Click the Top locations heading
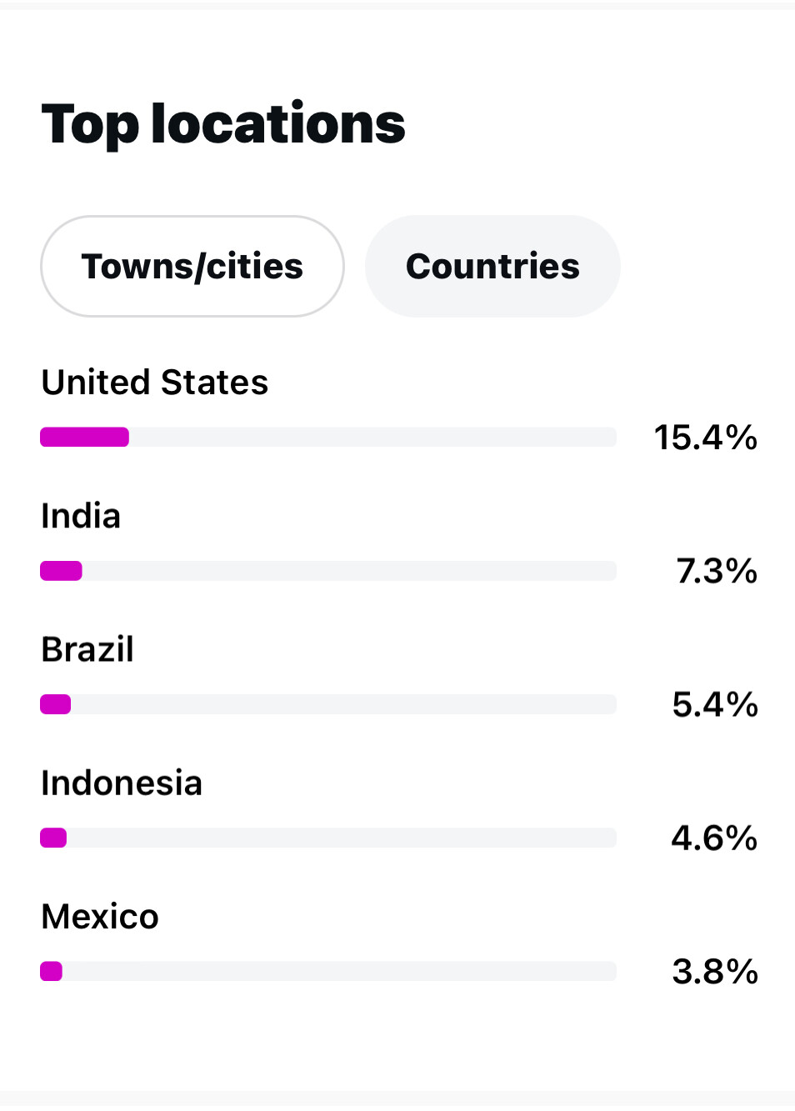The image size is (795, 1111). click(223, 124)
